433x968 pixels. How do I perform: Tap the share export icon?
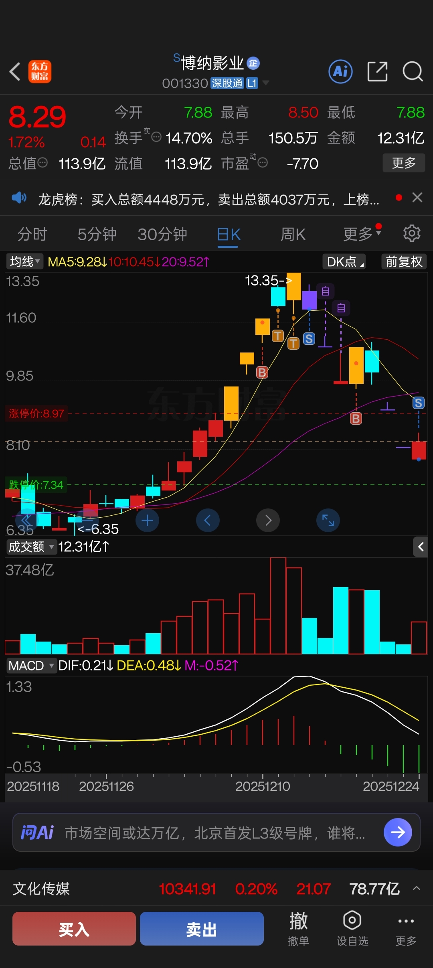coord(377,72)
